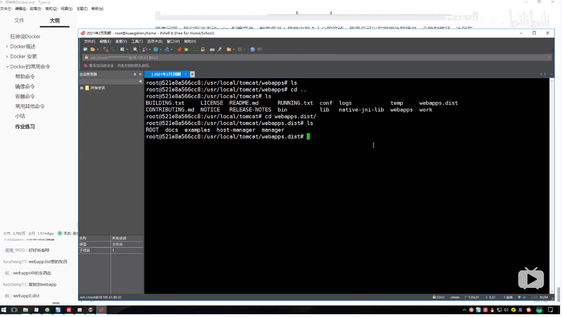The height and width of the screenshot is (317, 562).
Task: Pin the 会话管理器 panel
Action: pyautogui.click(x=135, y=74)
